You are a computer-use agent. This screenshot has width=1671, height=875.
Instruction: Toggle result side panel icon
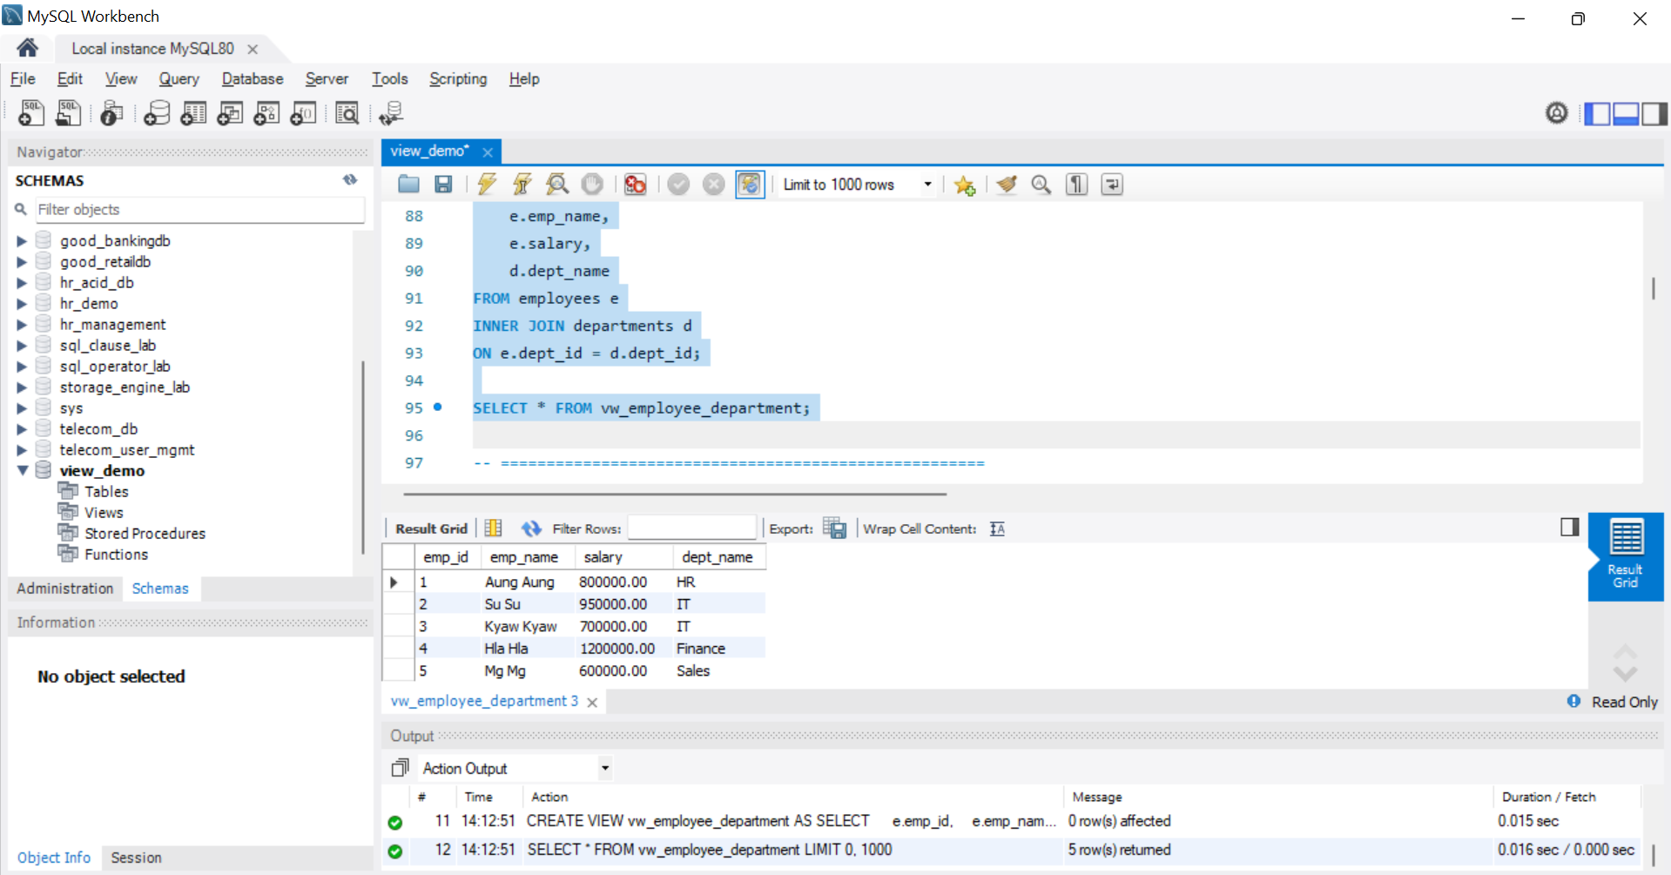pos(1569,527)
